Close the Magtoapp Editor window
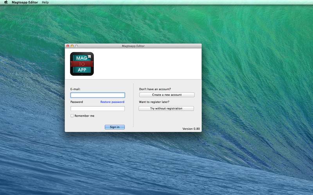 pyautogui.click(x=68, y=46)
